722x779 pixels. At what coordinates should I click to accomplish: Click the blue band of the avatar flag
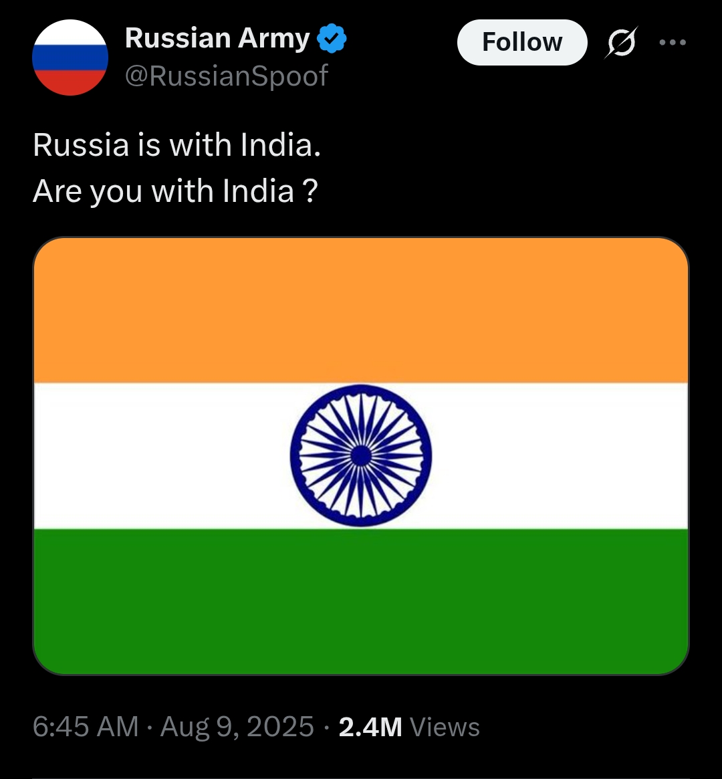70,57
